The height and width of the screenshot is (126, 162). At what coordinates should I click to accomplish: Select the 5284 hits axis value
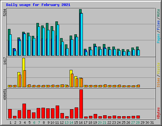click(5, 13)
